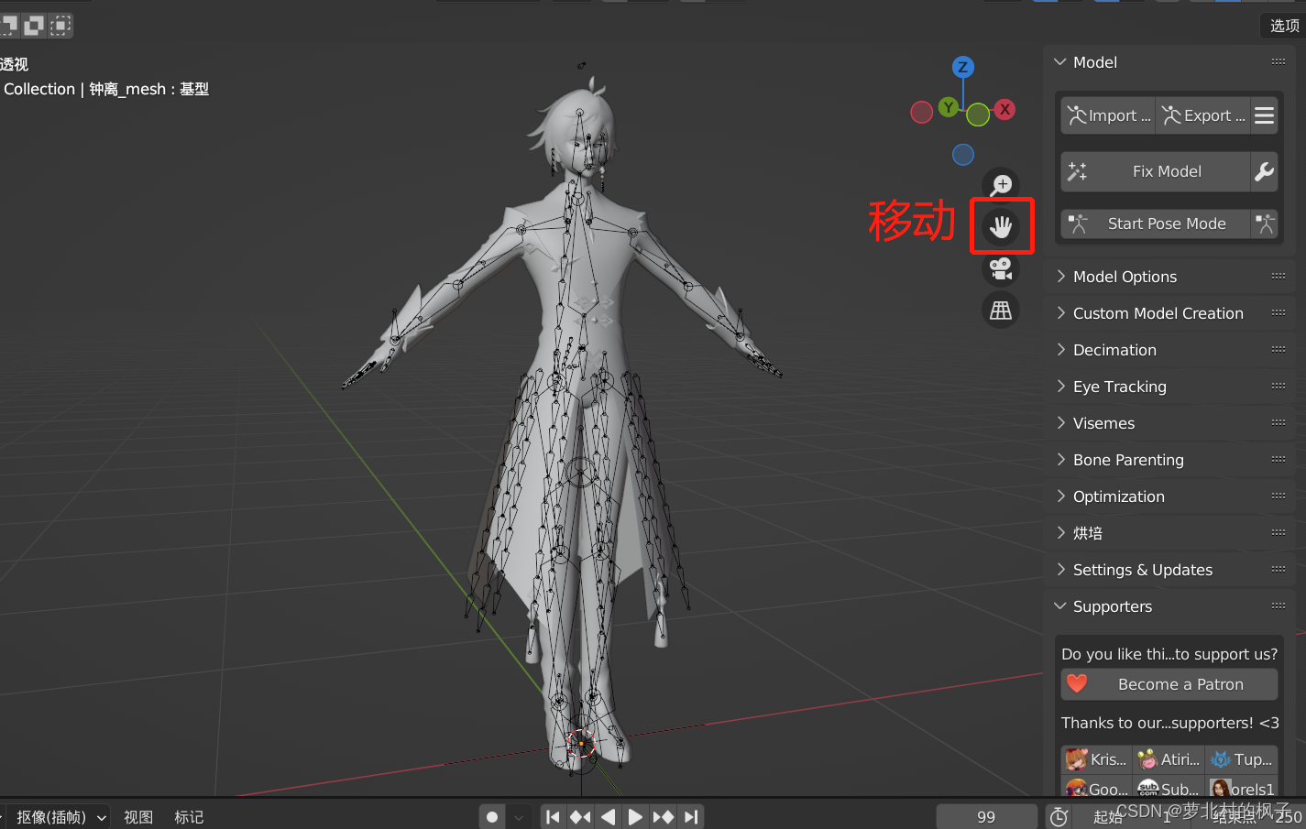Switch perspective/orthographic grid icon

coord(1001,311)
